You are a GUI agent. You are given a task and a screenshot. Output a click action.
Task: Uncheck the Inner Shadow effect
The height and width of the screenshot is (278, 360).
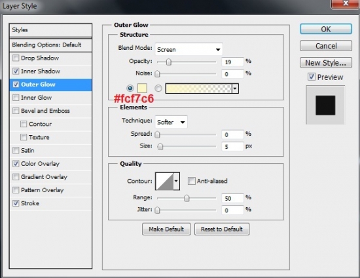click(16, 71)
